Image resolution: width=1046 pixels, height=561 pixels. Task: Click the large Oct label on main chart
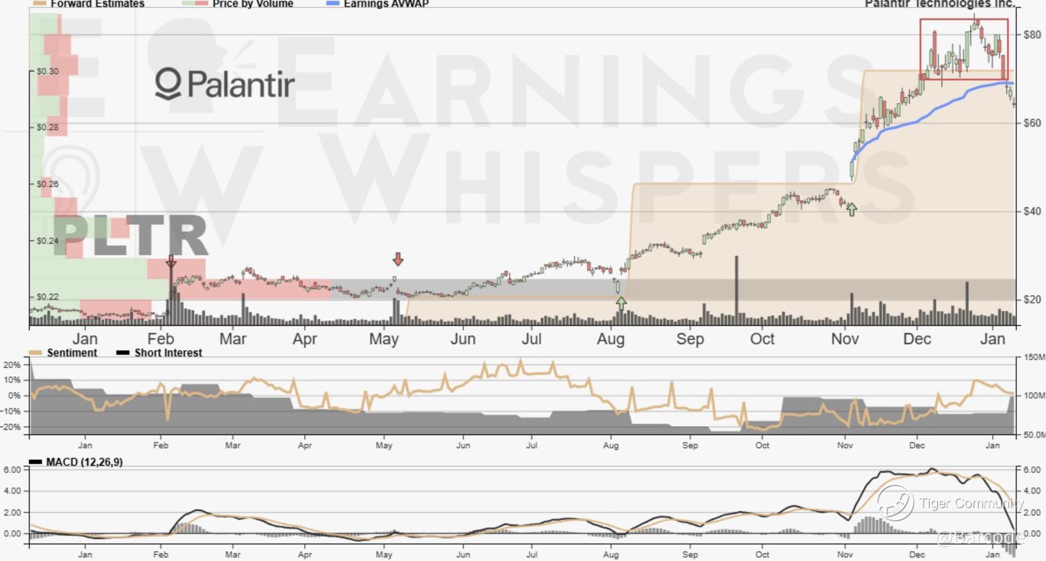[x=762, y=339]
